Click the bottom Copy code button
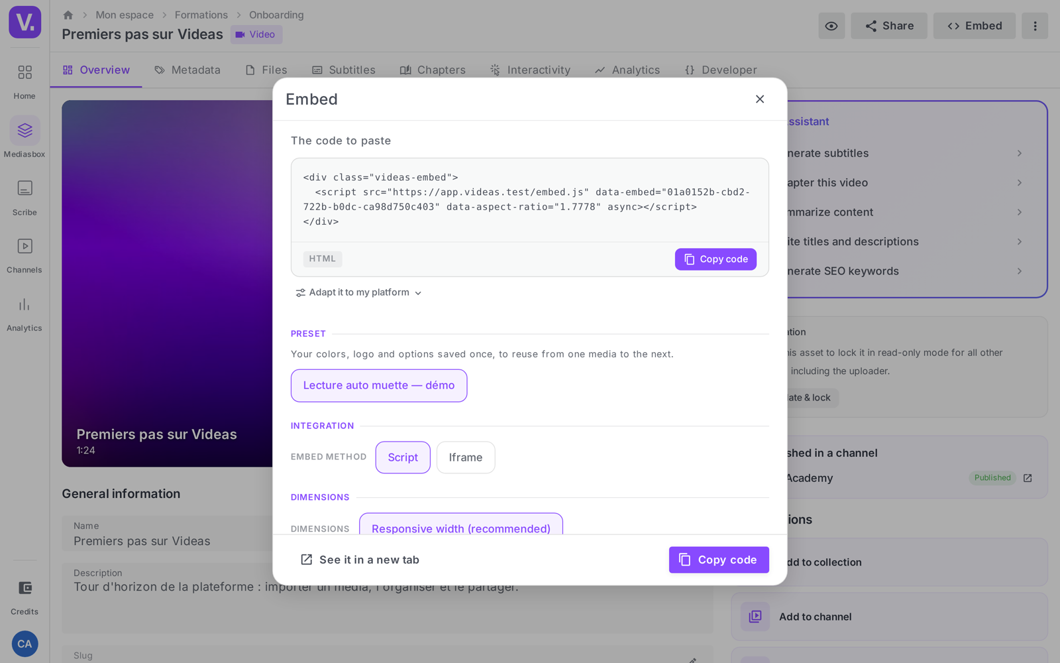The height and width of the screenshot is (663, 1060). tap(719, 560)
